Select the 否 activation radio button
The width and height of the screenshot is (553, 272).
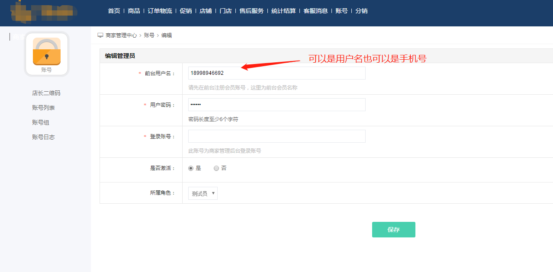point(216,168)
